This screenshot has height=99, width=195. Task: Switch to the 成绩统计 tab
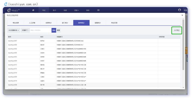[x=48, y=23]
